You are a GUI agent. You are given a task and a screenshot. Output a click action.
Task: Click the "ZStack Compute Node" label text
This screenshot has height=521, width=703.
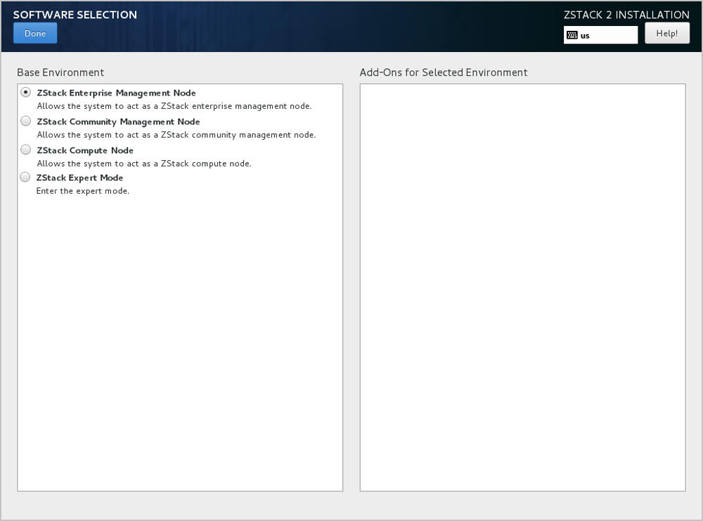click(85, 150)
